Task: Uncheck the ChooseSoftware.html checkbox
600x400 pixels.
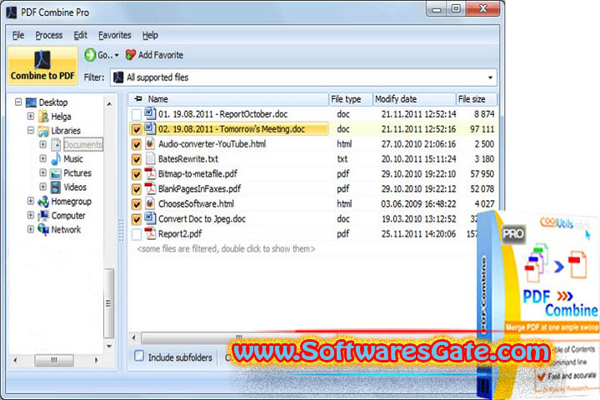Action: 136,204
